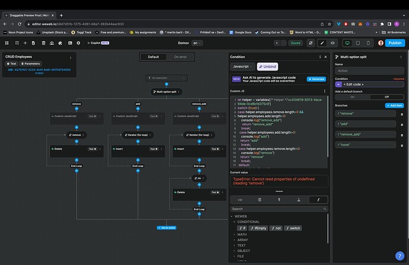Switch to eye preview mode
This screenshot has height=265, width=409.
(x=333, y=43)
